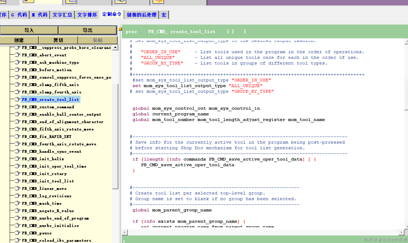Select PB_CMD__suppress_probe_bore_clearanc command
Image resolution: width=408 pixels, height=243 pixels.
click(66, 48)
